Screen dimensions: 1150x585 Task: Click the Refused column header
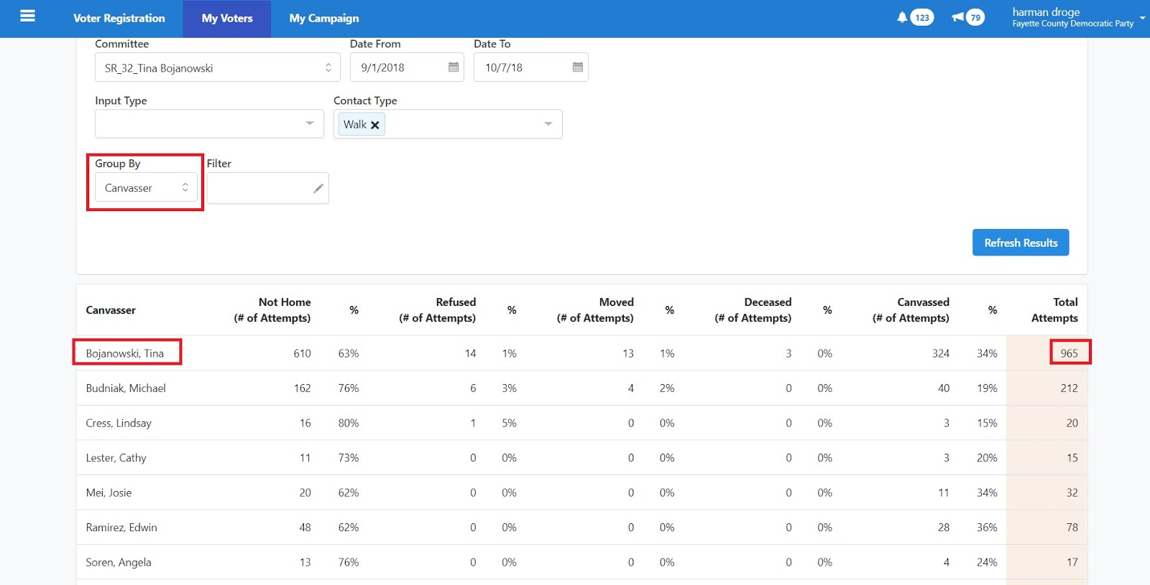(437, 310)
